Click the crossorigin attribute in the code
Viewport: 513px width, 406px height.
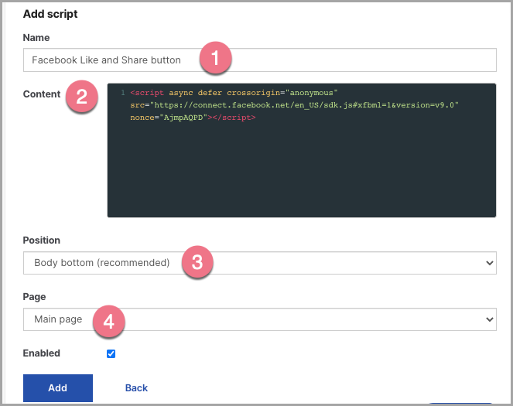254,93
